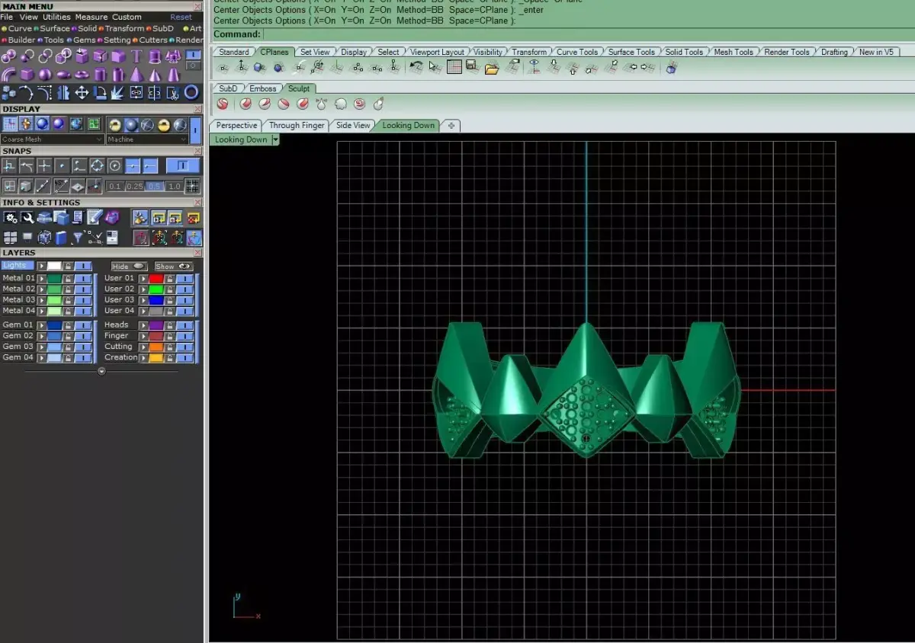
Task: Open the Utilities menu
Action: pos(56,17)
